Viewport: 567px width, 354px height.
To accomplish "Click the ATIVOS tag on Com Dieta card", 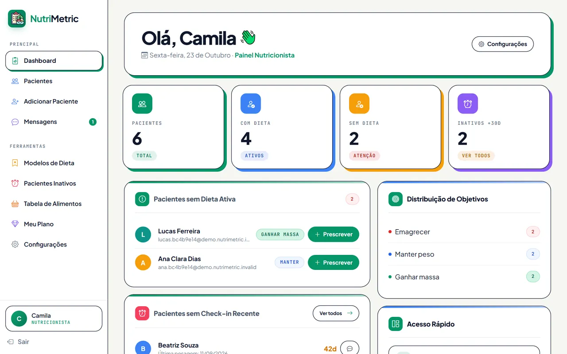I will 254,156.
